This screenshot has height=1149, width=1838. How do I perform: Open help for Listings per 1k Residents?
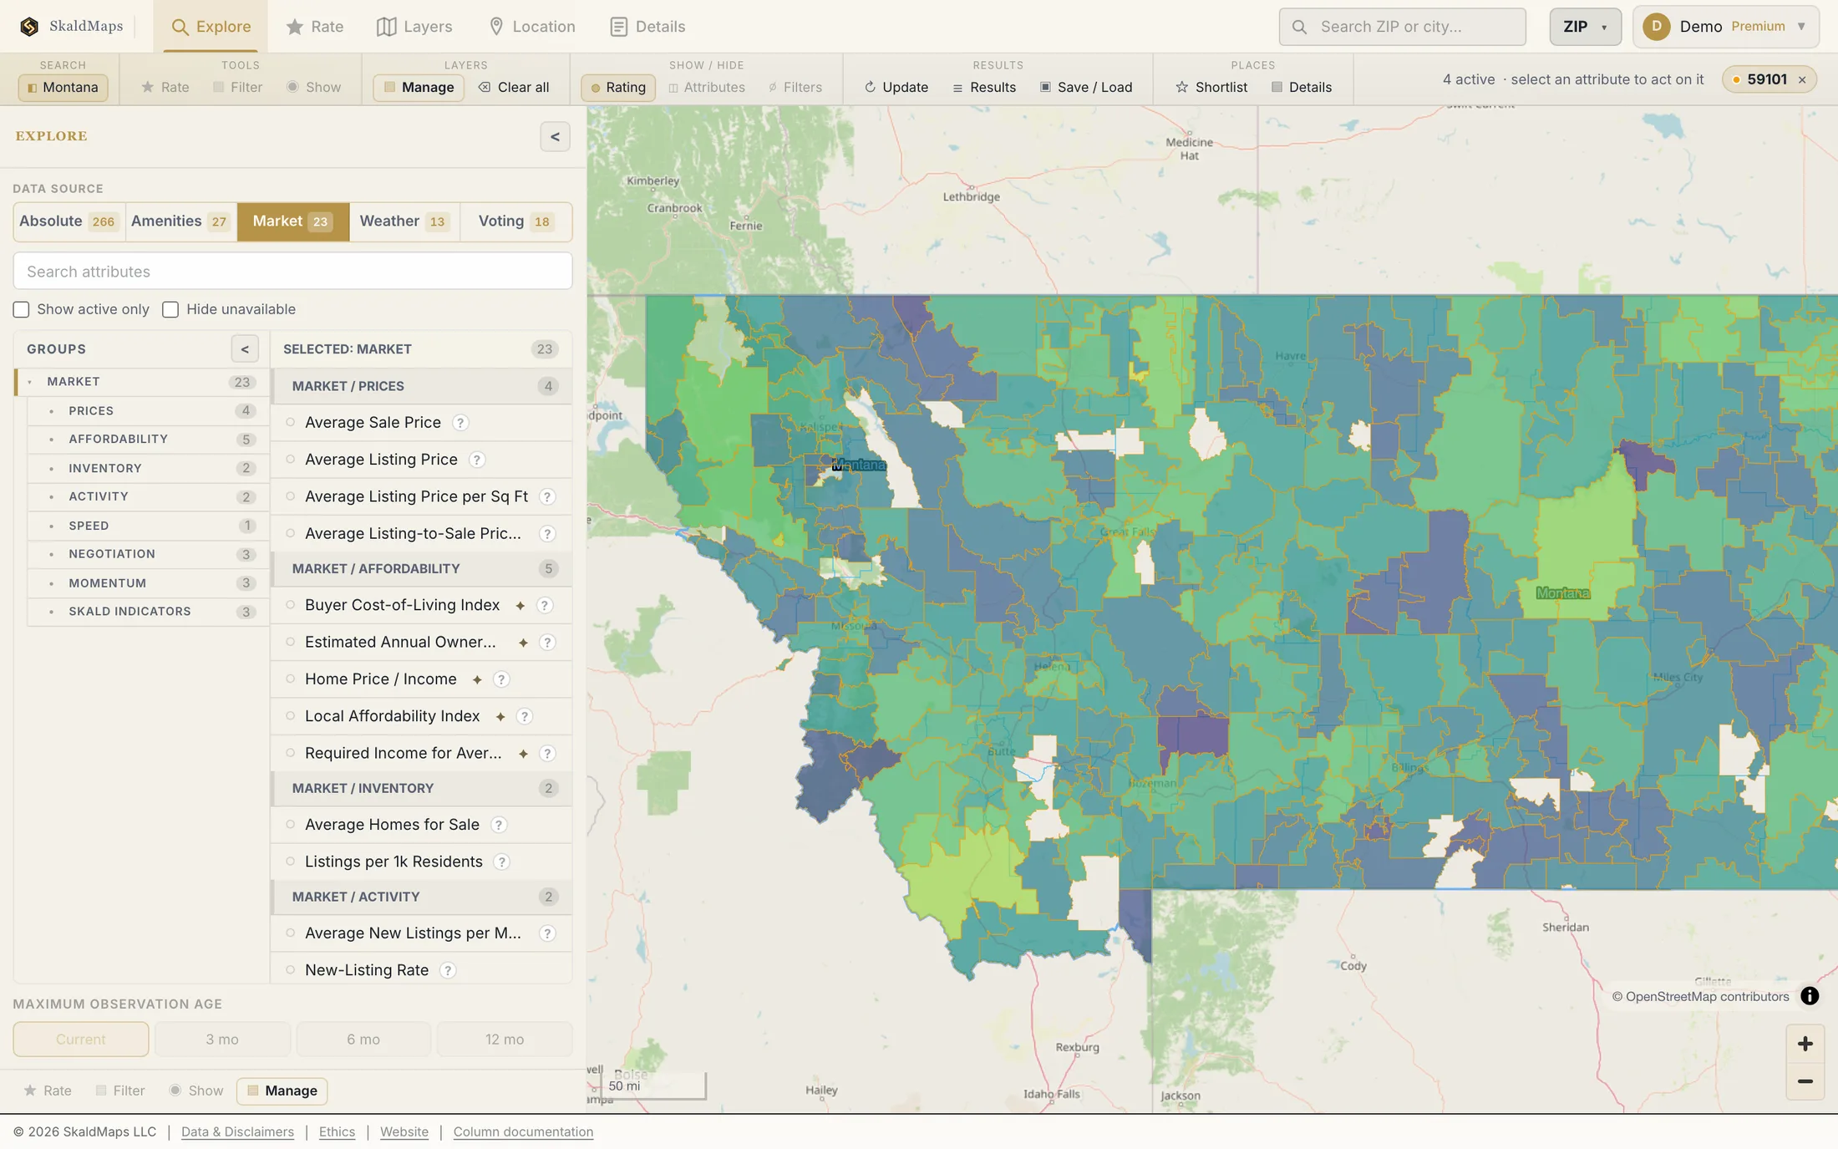pyautogui.click(x=502, y=862)
